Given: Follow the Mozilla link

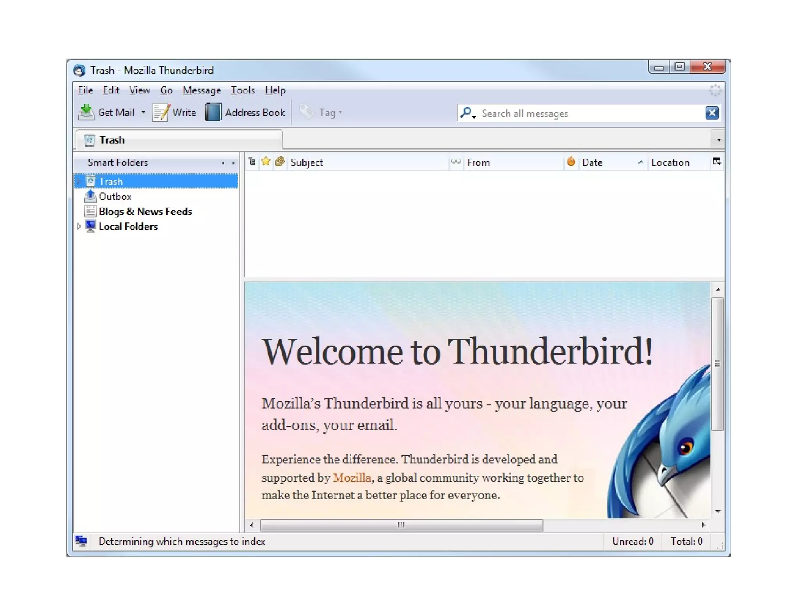Looking at the screenshot, I should pos(352,477).
